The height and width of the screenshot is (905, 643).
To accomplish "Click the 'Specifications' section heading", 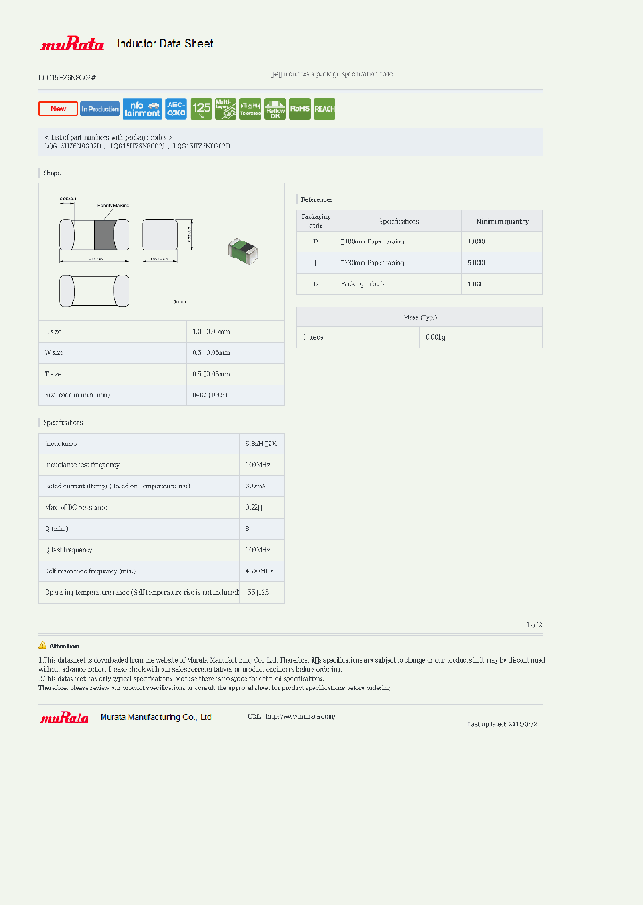I will click(63, 422).
